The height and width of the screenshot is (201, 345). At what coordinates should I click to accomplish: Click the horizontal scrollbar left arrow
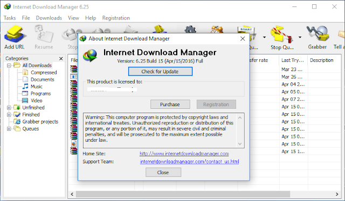click(72, 194)
